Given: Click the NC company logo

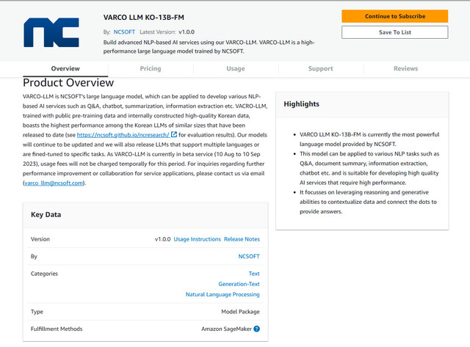Looking at the screenshot, I should (x=51, y=32).
